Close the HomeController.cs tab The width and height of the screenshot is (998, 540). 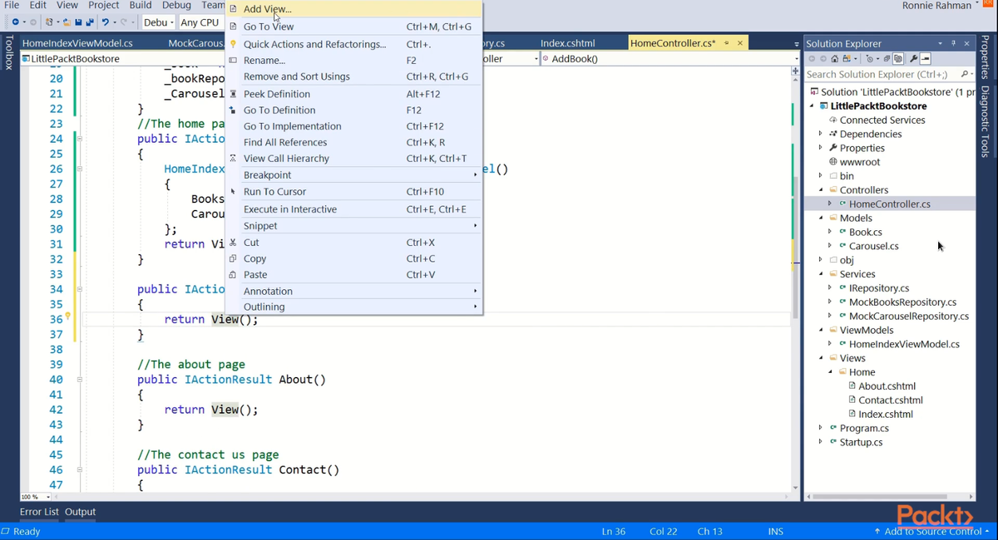pos(740,42)
